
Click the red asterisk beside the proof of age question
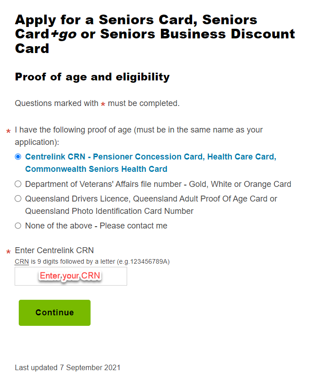[8, 130]
